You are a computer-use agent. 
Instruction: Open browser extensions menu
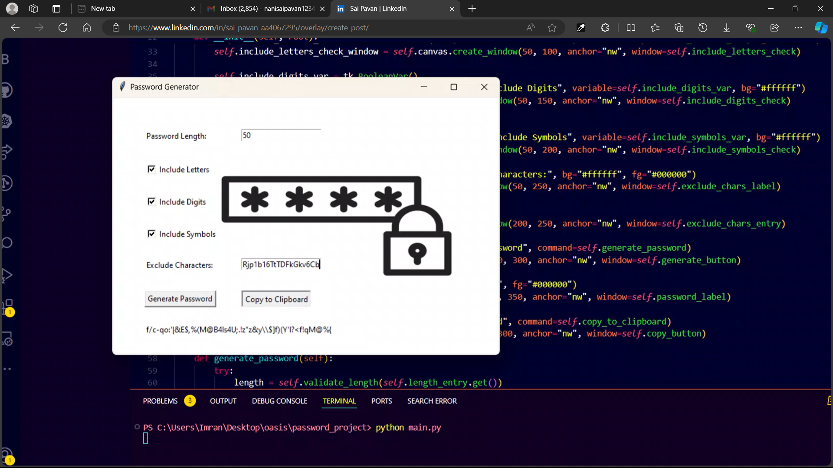pyautogui.click(x=605, y=28)
